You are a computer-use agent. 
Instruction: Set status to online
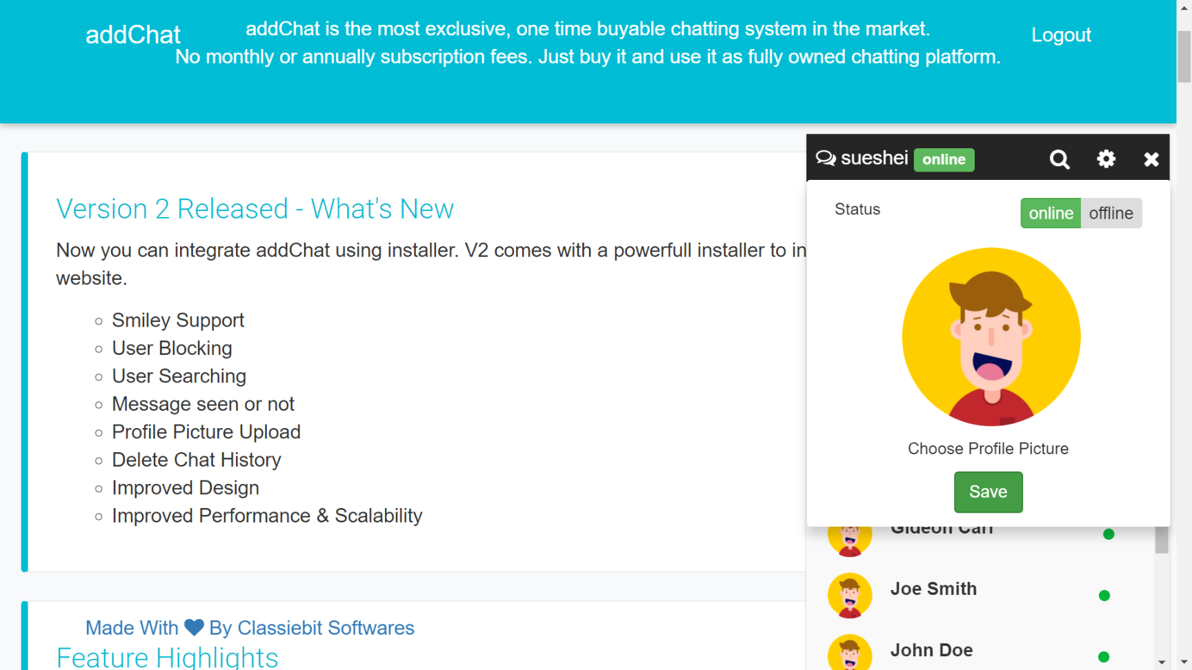(x=1051, y=213)
